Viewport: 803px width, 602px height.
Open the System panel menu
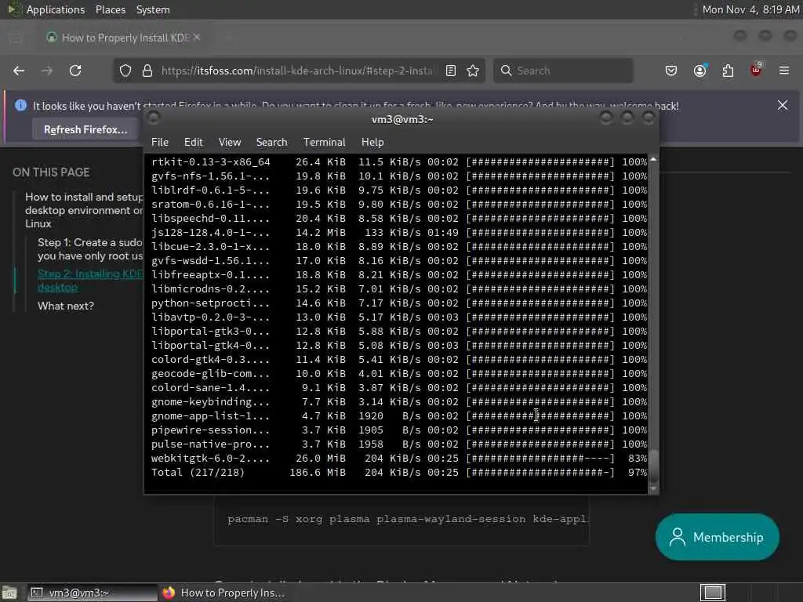pyautogui.click(x=153, y=9)
